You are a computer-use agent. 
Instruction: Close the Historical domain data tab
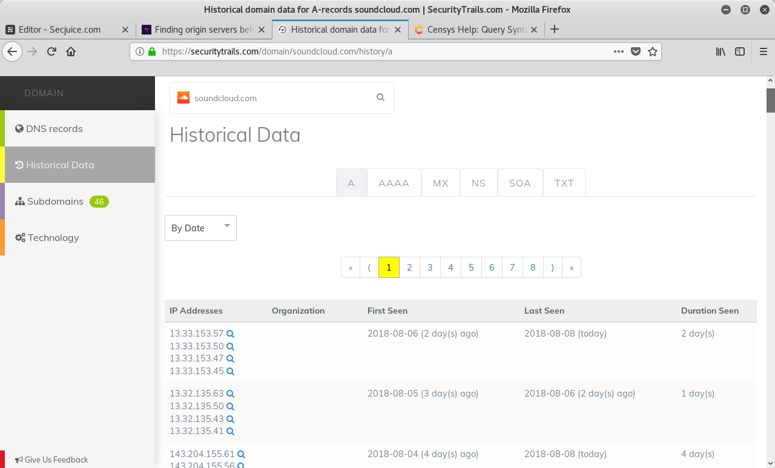click(398, 29)
